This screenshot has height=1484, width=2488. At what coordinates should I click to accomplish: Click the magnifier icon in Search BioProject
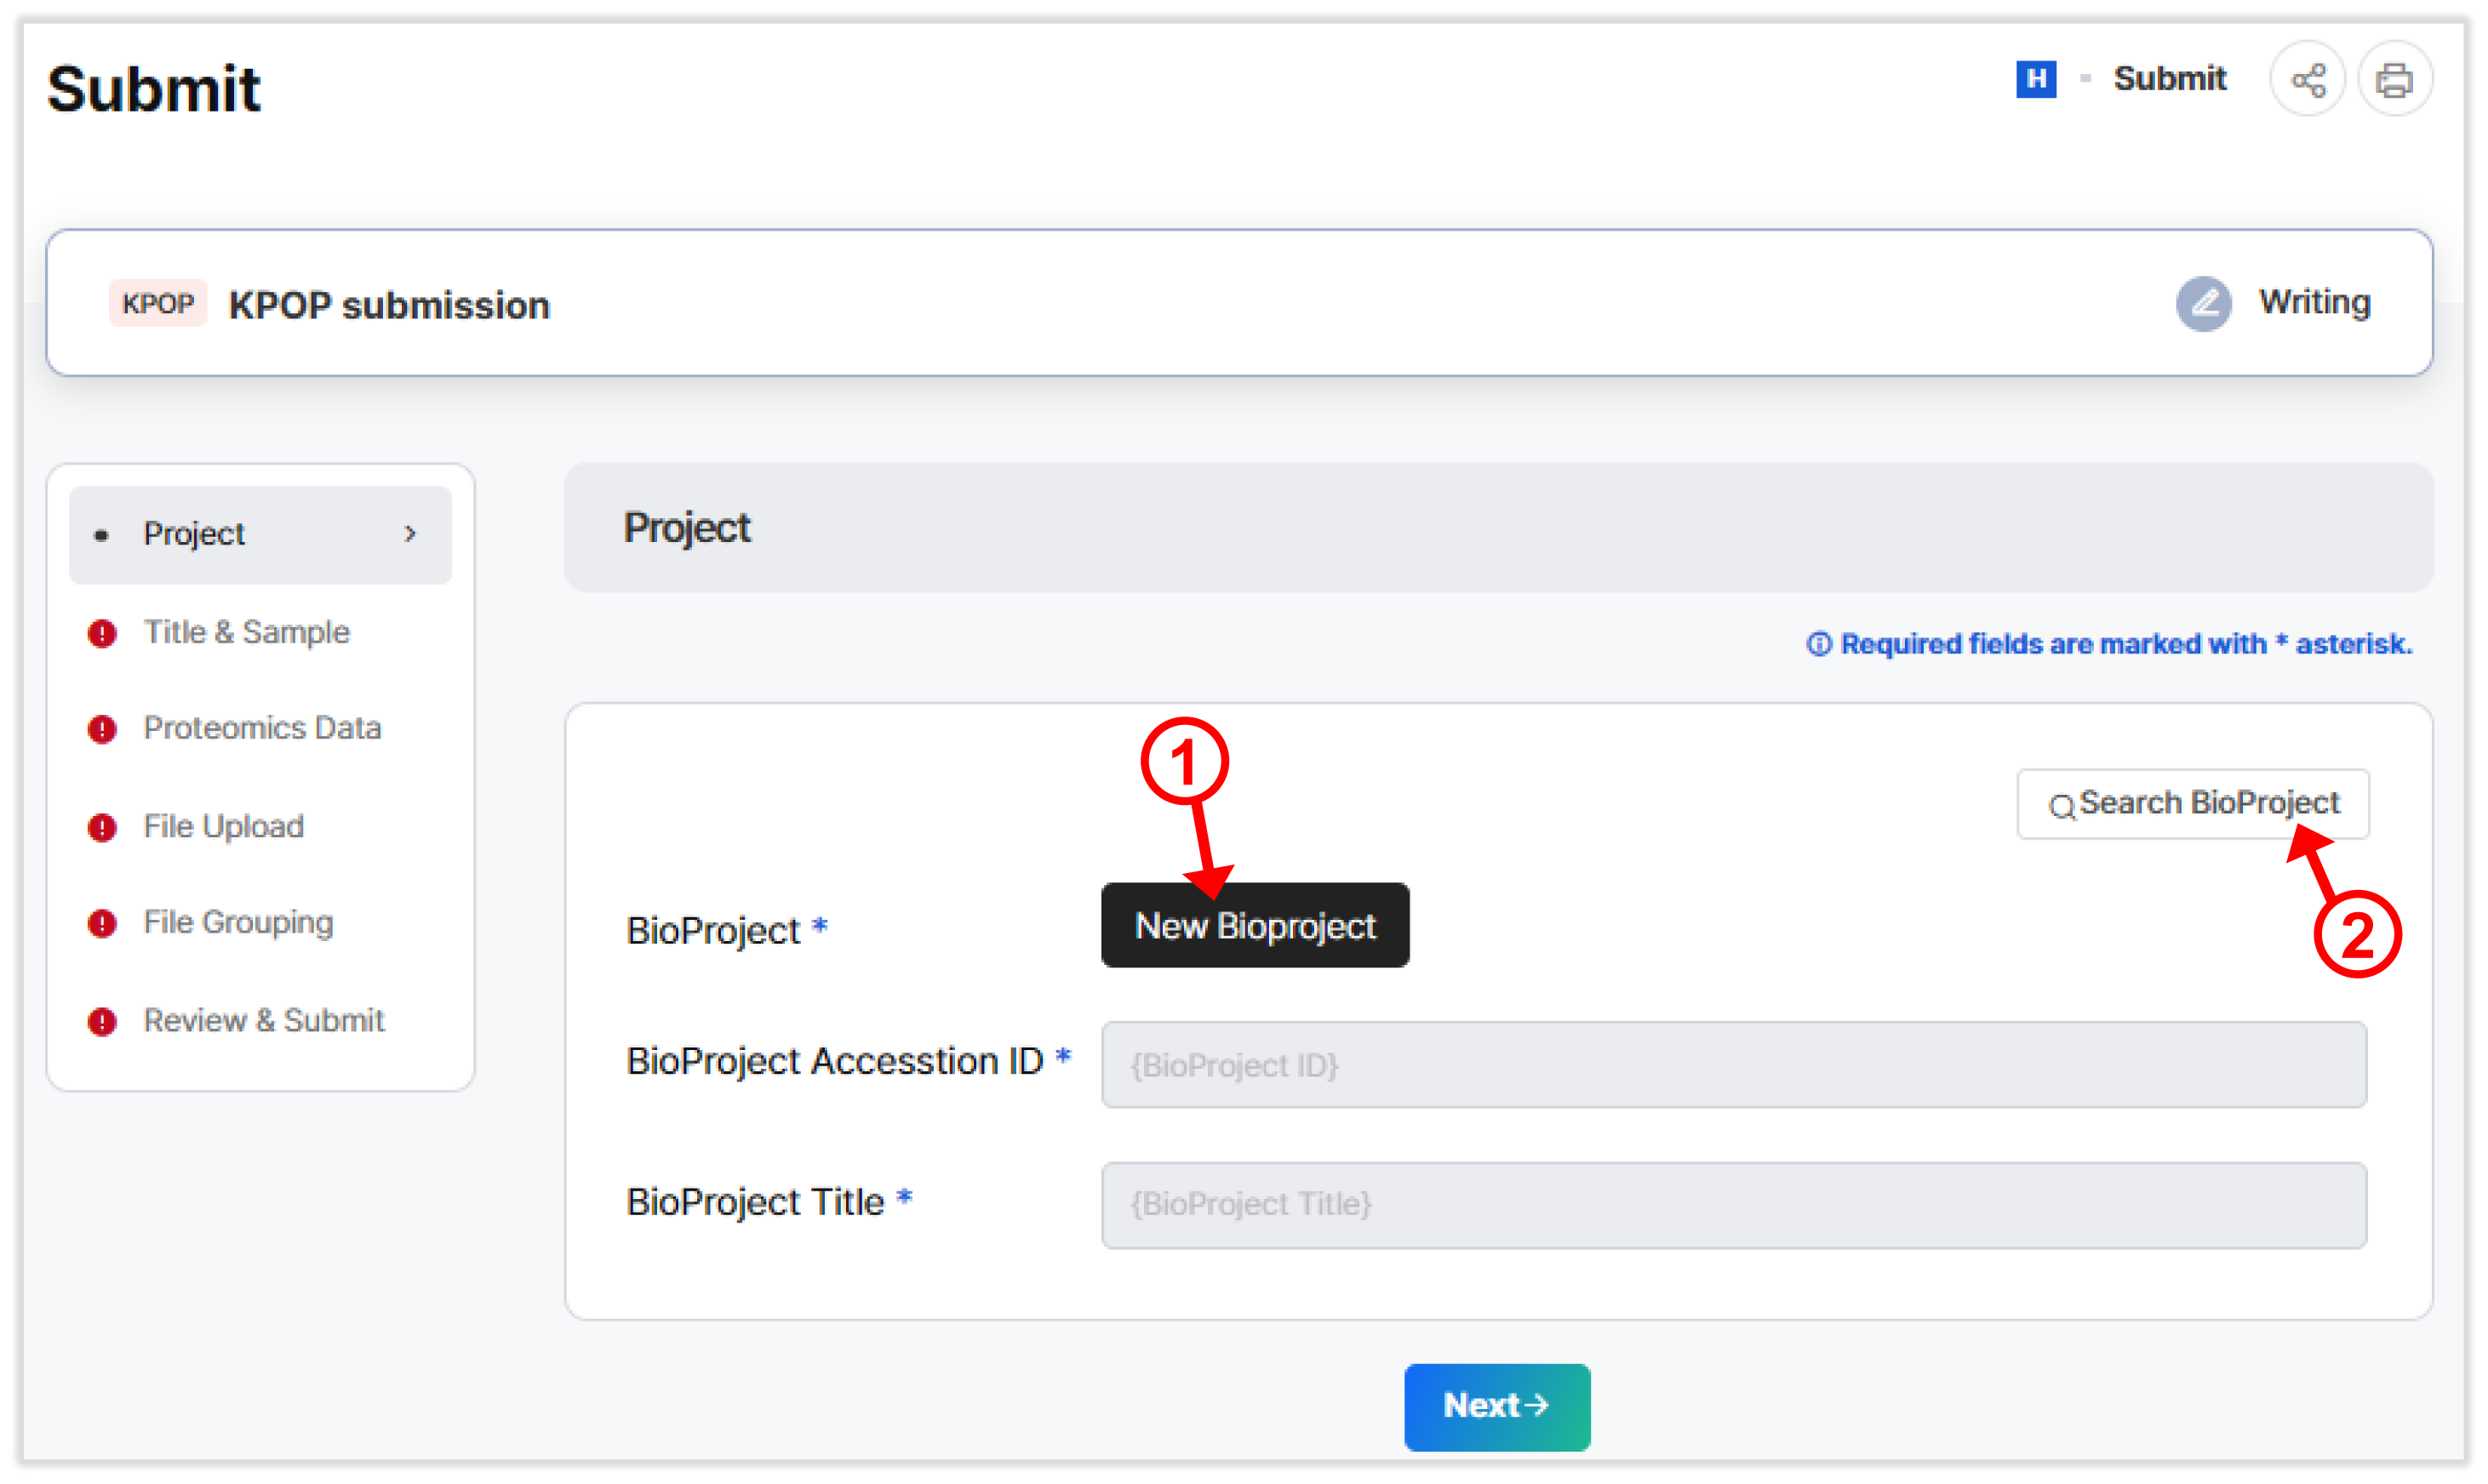[2063, 805]
